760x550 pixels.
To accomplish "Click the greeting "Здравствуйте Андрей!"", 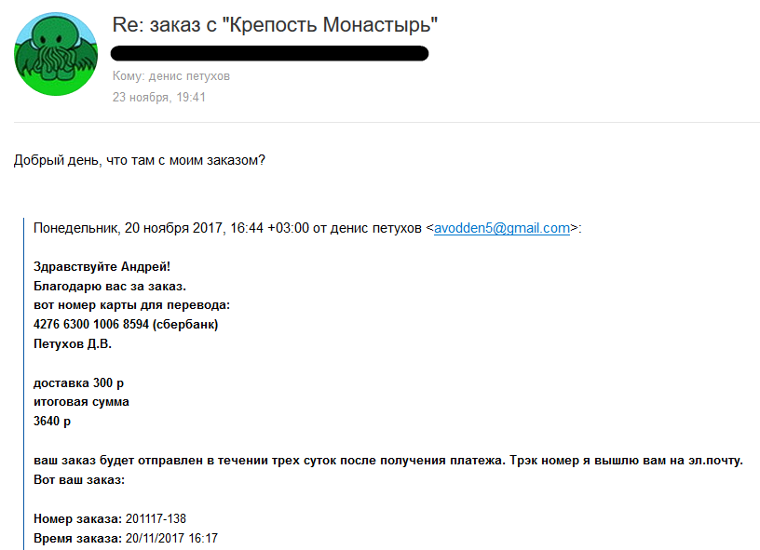I will click(102, 267).
